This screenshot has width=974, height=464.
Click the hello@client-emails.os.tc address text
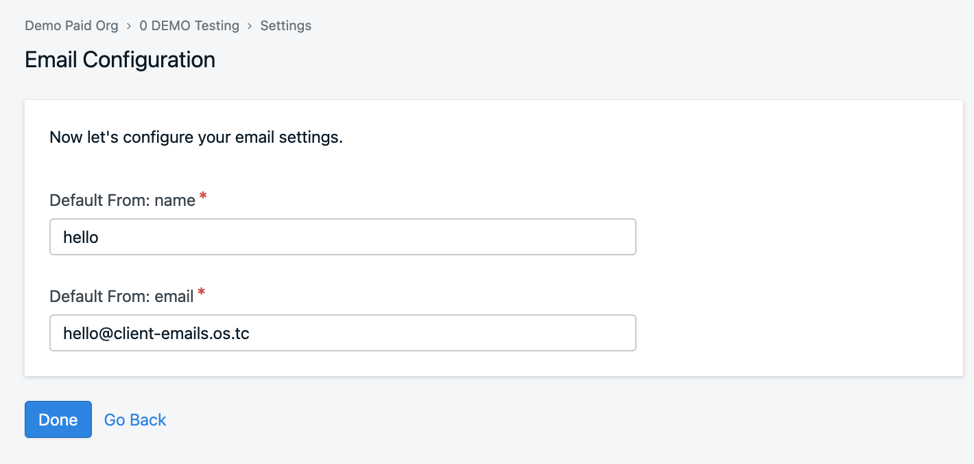point(156,334)
